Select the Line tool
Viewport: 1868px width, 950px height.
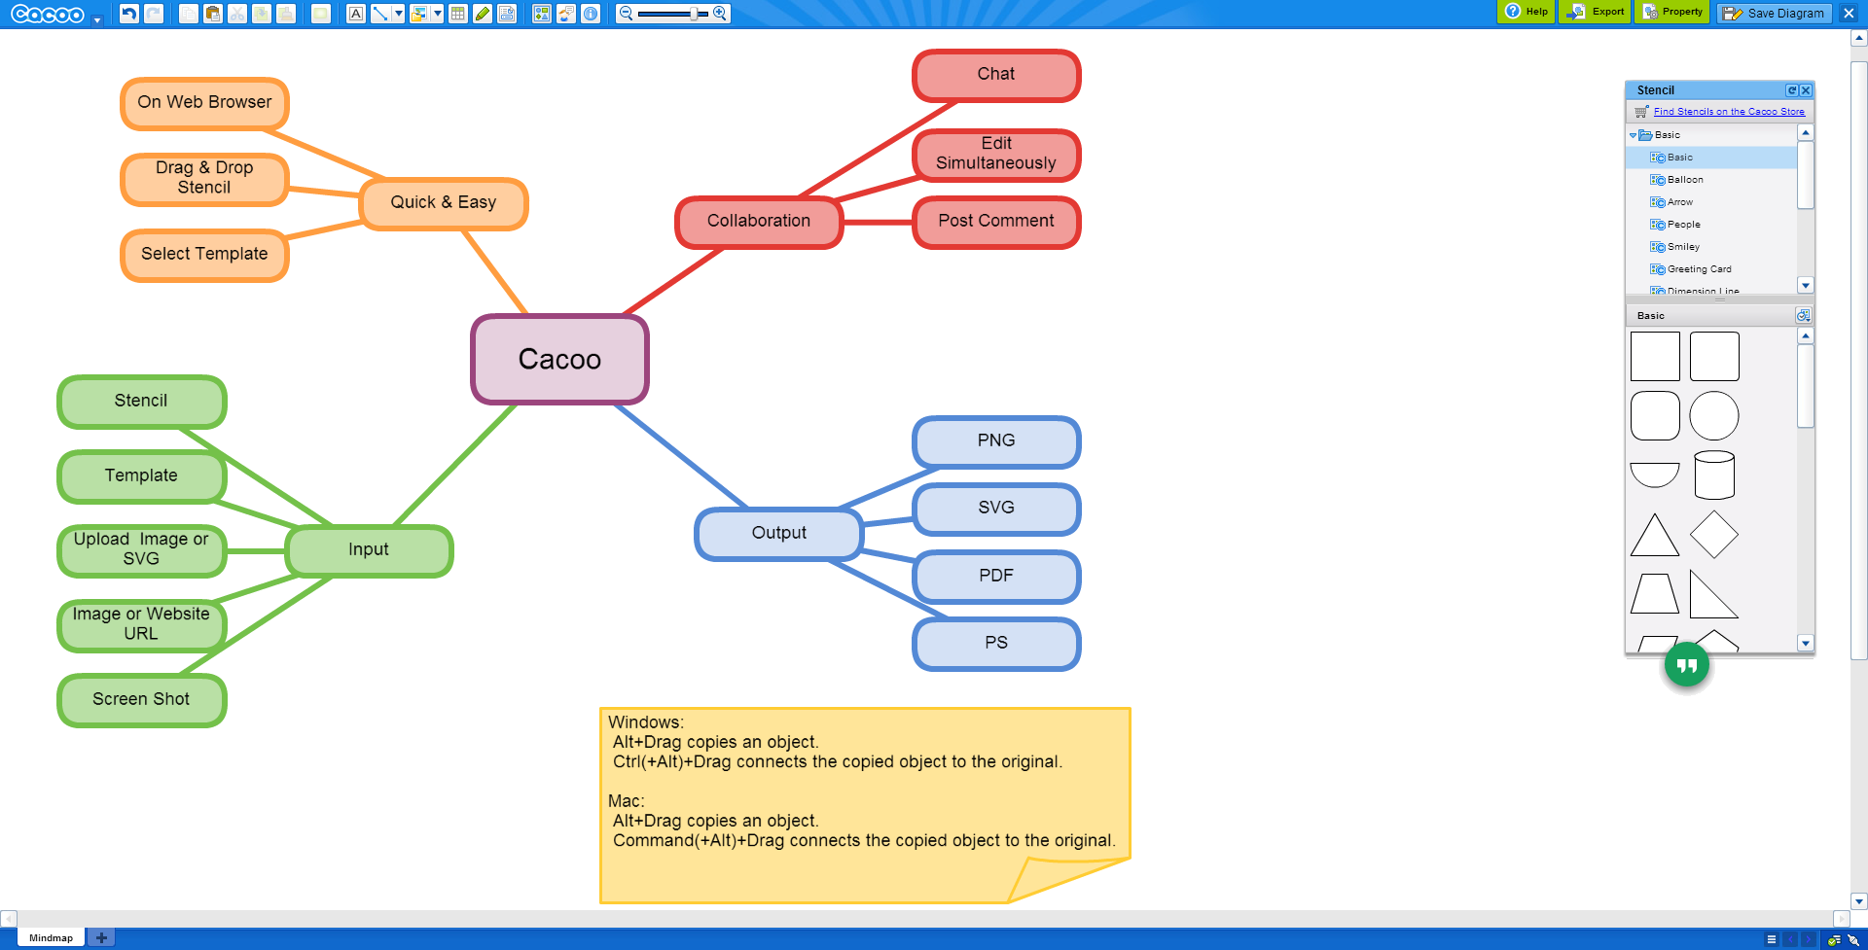[380, 14]
